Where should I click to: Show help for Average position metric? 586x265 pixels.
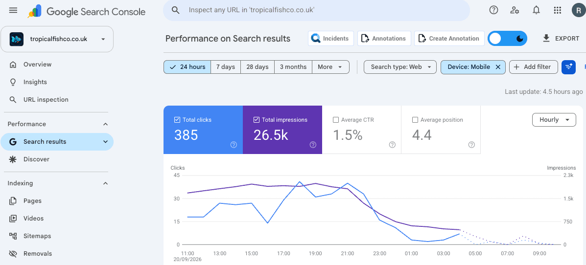pyautogui.click(x=471, y=145)
